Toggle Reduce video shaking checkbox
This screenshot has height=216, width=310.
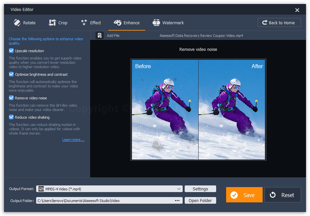11,117
